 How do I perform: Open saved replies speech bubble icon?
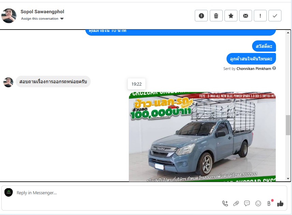(247, 203)
